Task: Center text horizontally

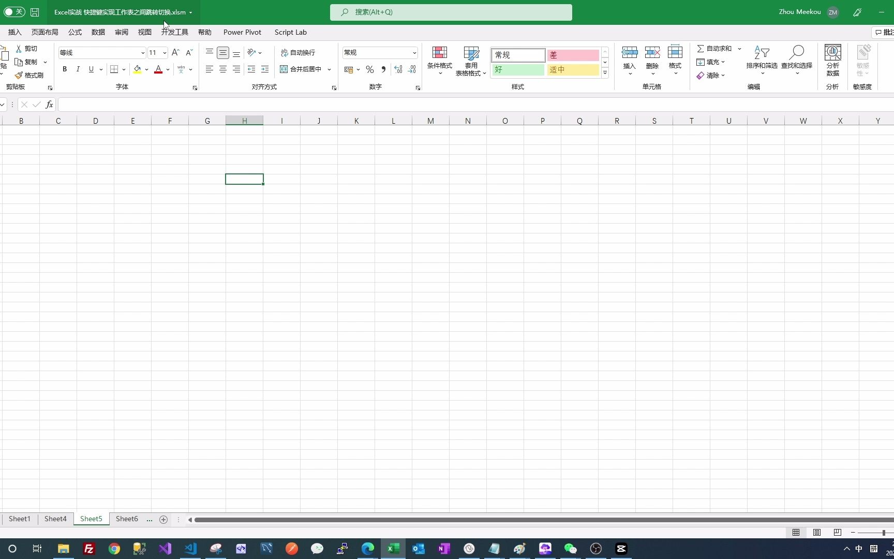Action: [223, 69]
